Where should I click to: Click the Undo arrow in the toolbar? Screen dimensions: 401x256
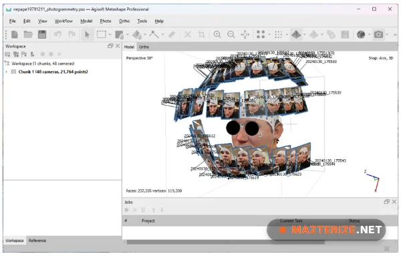(x=57, y=34)
